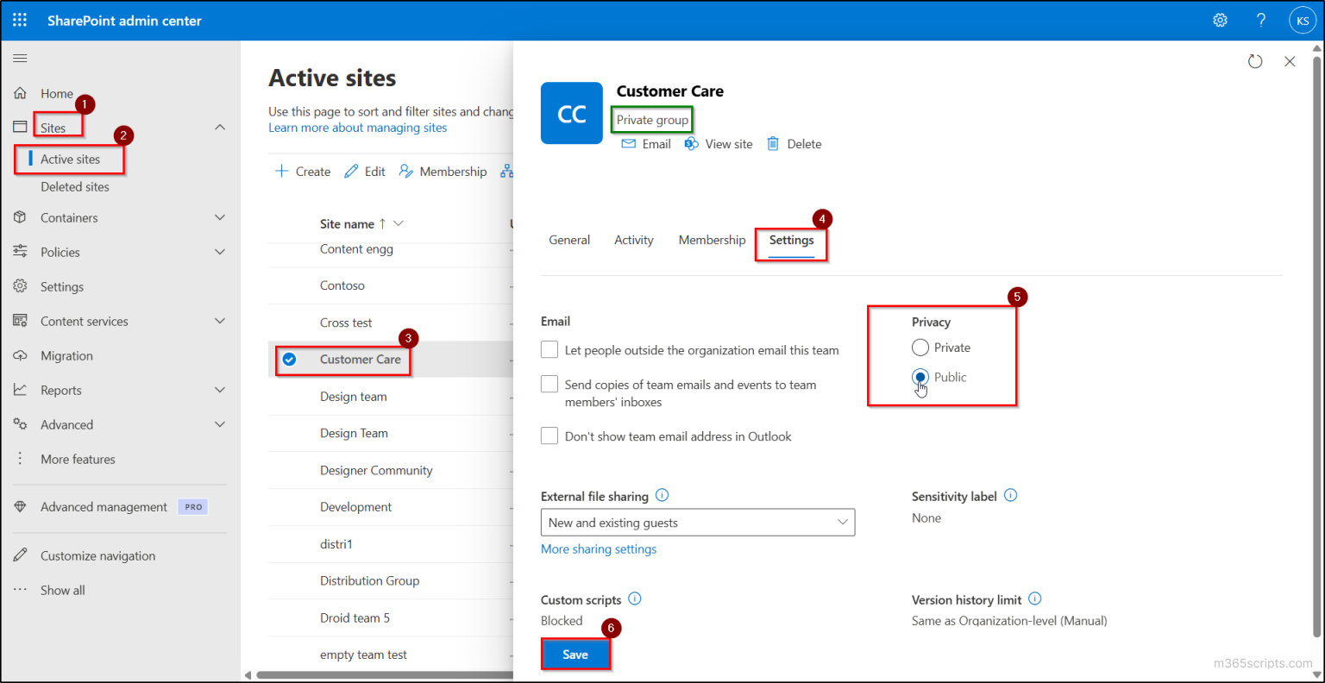The image size is (1325, 683).
Task: Expand the Reports section in the sidebar
Action: click(x=219, y=390)
